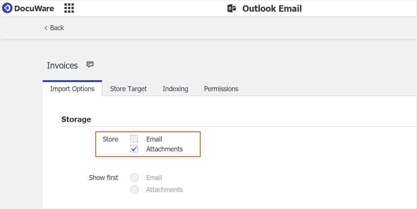
Task: Switch to the Indexing tab
Action: [175, 89]
